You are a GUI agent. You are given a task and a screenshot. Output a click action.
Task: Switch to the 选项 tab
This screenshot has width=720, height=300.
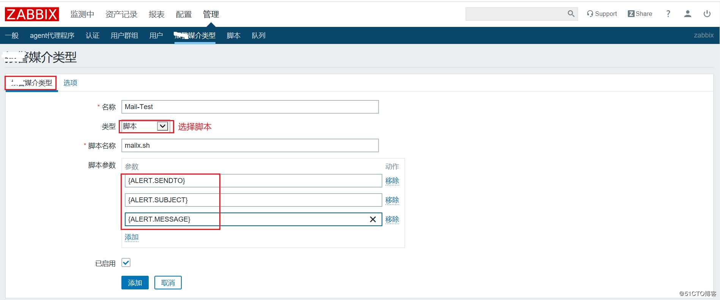(71, 83)
